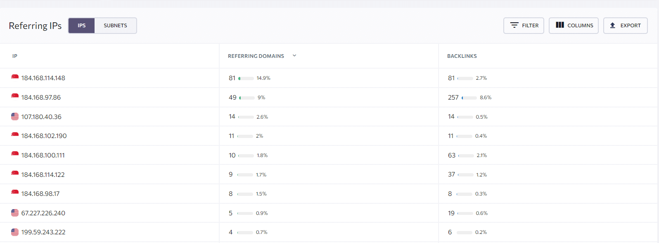Screen dimensions: 659x243
Task: Click the filter lines icon
Action: 514,25
